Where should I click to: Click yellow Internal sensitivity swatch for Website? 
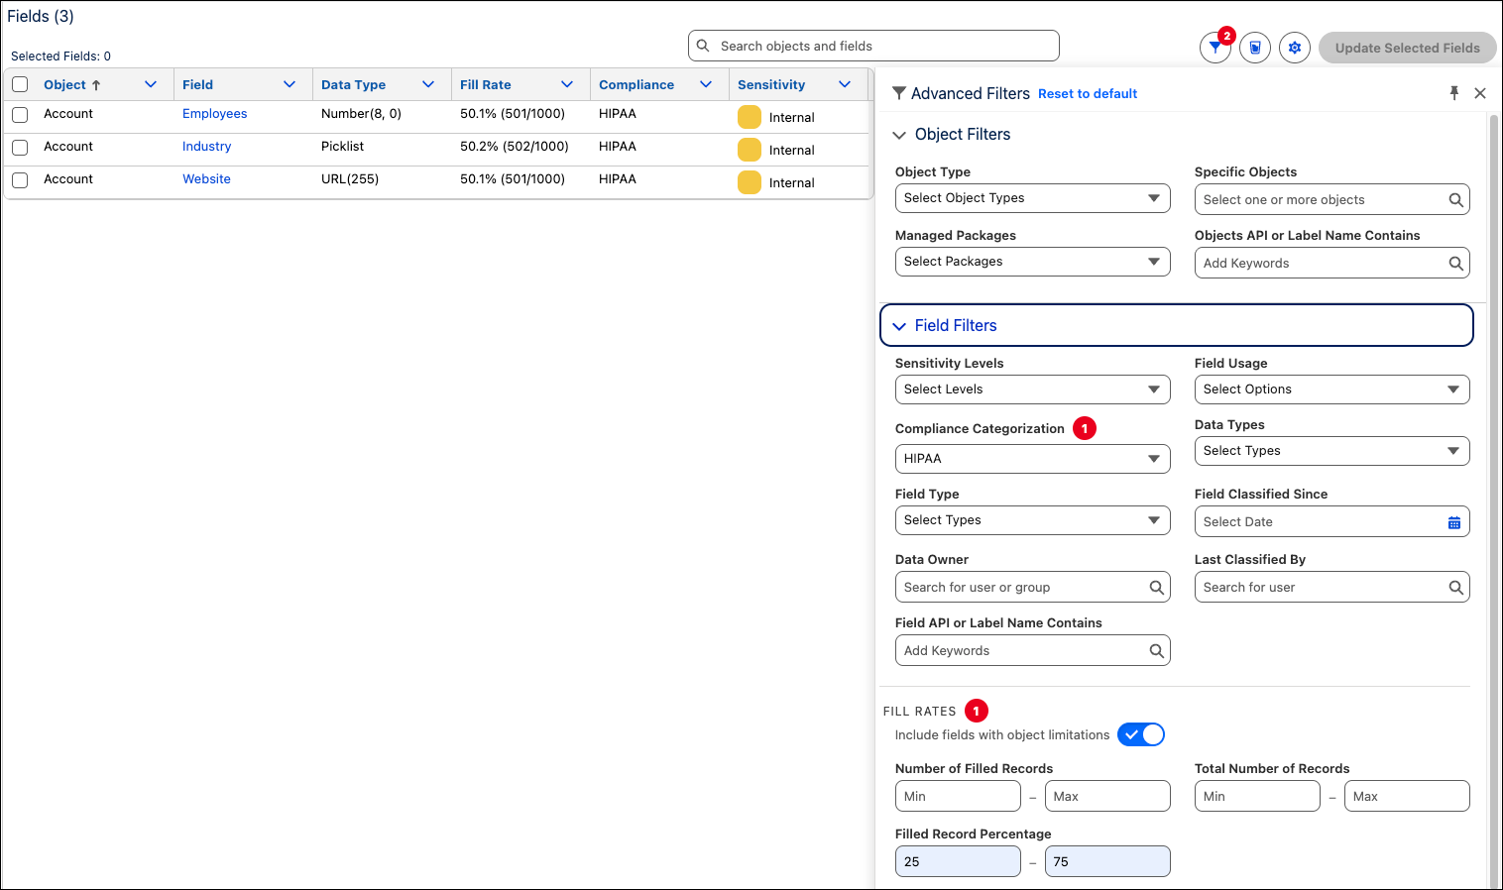750,182
